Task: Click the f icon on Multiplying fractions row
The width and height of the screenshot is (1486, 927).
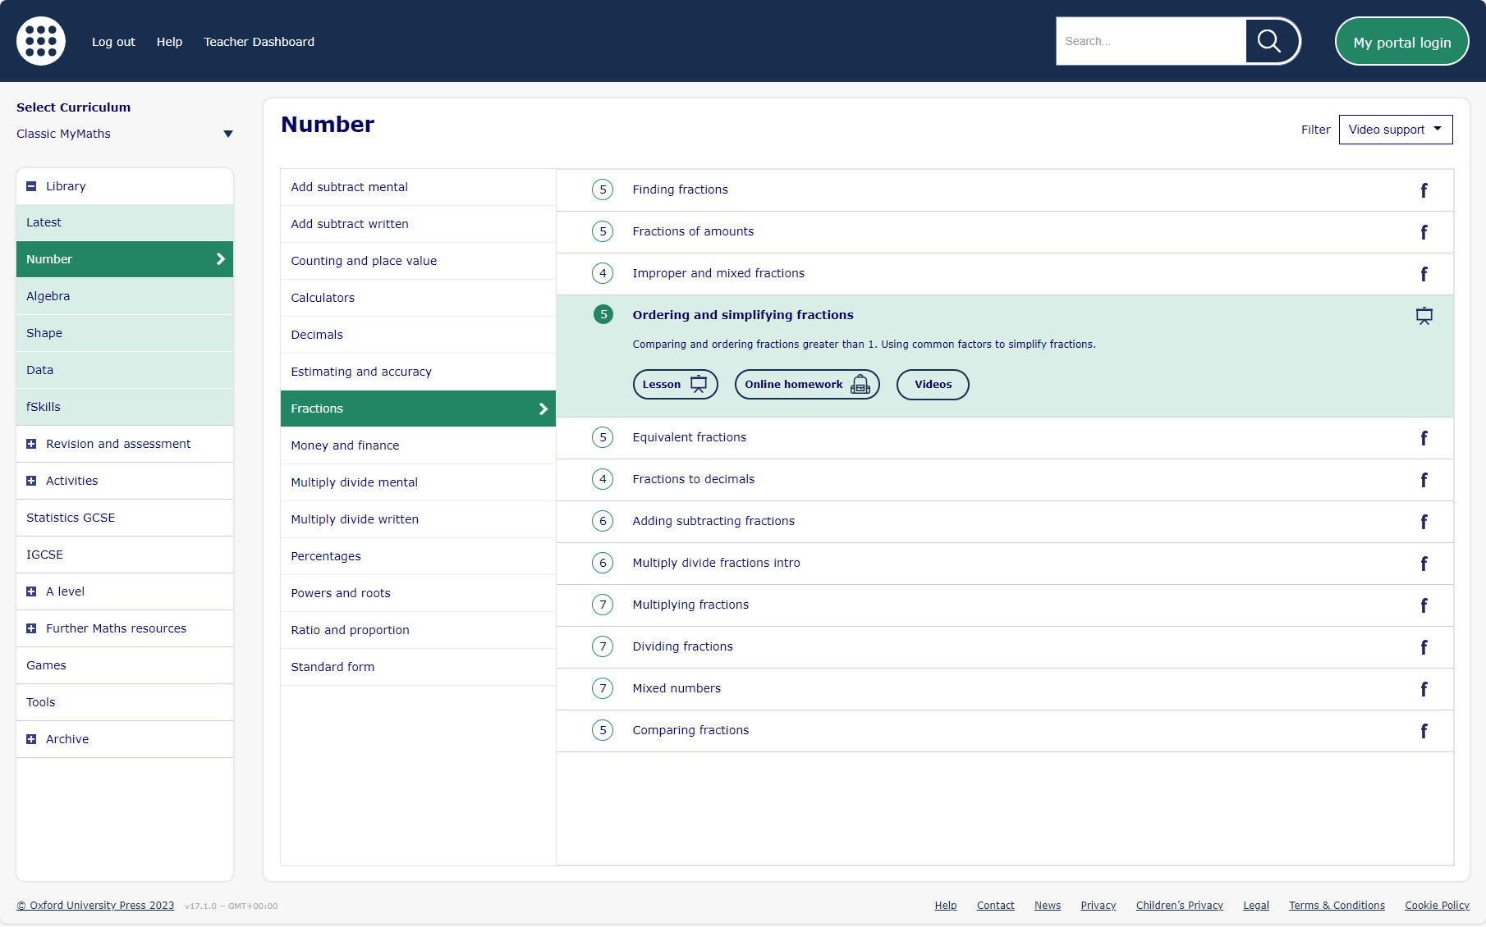Action: pos(1424,605)
